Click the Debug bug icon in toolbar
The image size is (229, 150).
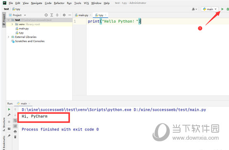[x=228, y=9]
